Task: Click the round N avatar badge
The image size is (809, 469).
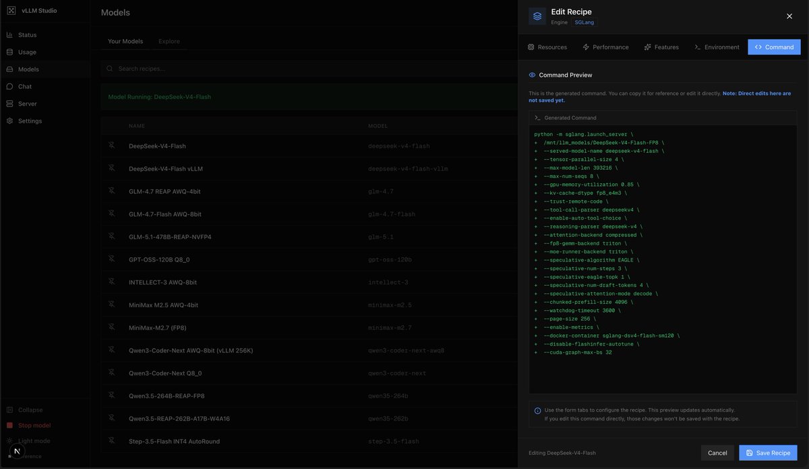Action: [18, 451]
